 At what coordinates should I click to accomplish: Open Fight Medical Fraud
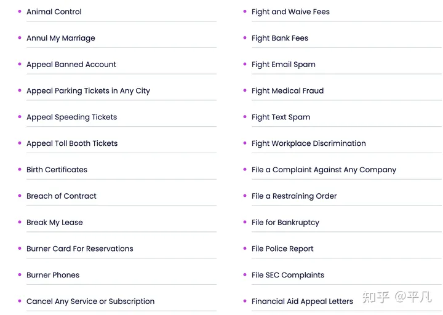(287, 91)
